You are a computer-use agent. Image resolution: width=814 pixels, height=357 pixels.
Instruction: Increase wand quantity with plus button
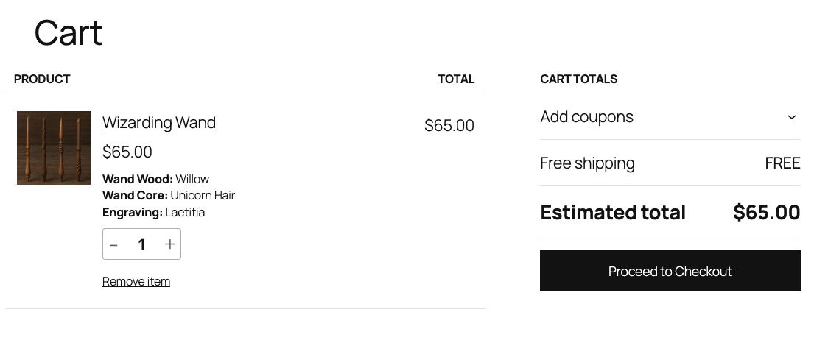[x=169, y=244]
